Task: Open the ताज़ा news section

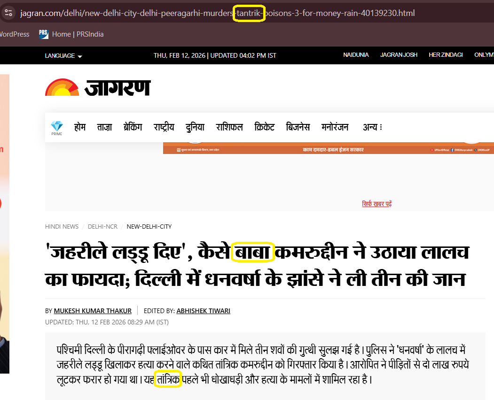Action: (104, 127)
